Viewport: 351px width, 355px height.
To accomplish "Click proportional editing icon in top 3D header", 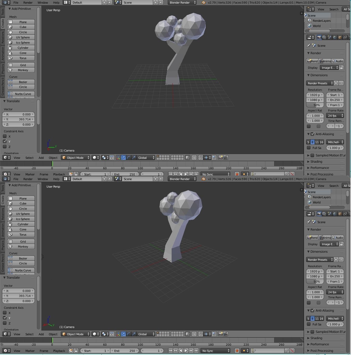I will point(194,158).
